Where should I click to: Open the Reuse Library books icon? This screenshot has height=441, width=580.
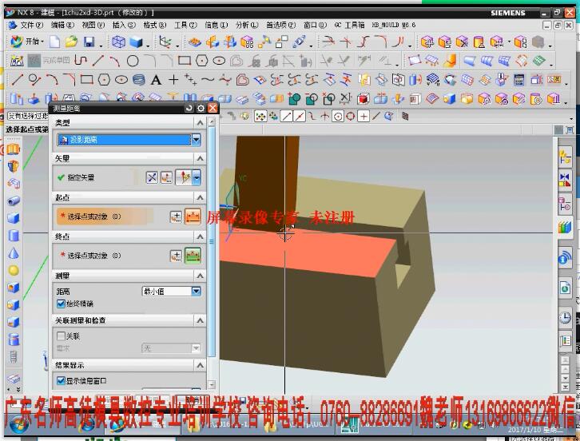click(x=565, y=227)
